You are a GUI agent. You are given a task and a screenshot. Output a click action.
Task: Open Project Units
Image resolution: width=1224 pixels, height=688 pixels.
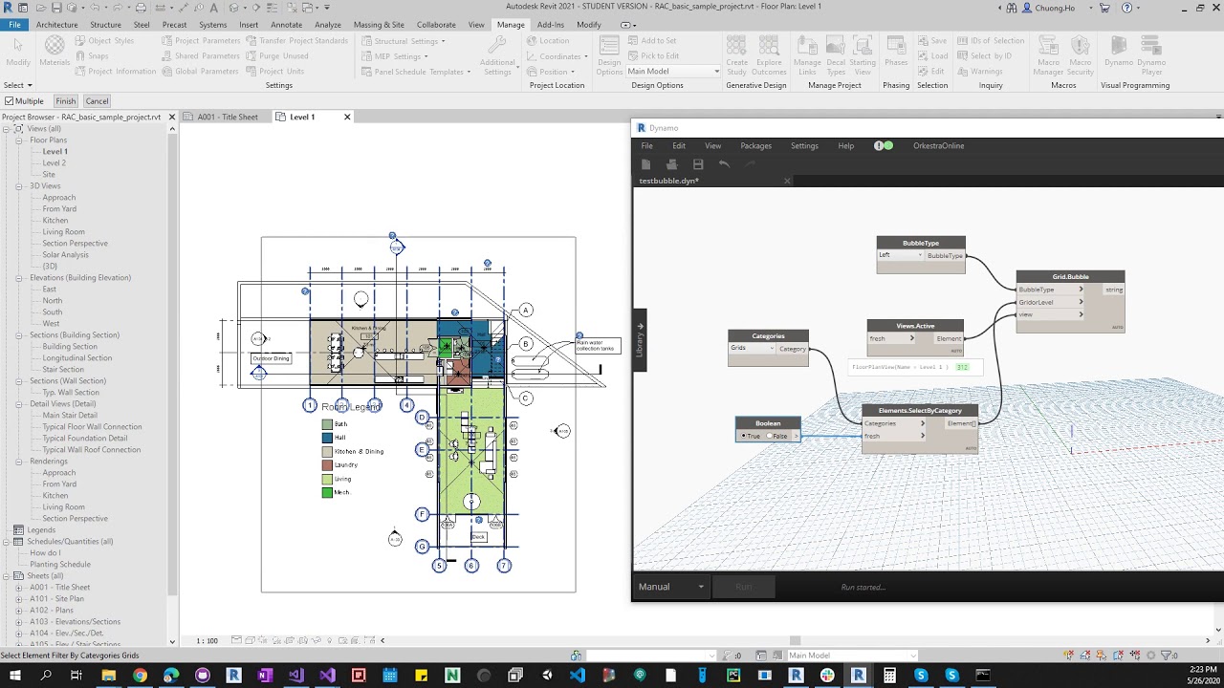point(274,72)
